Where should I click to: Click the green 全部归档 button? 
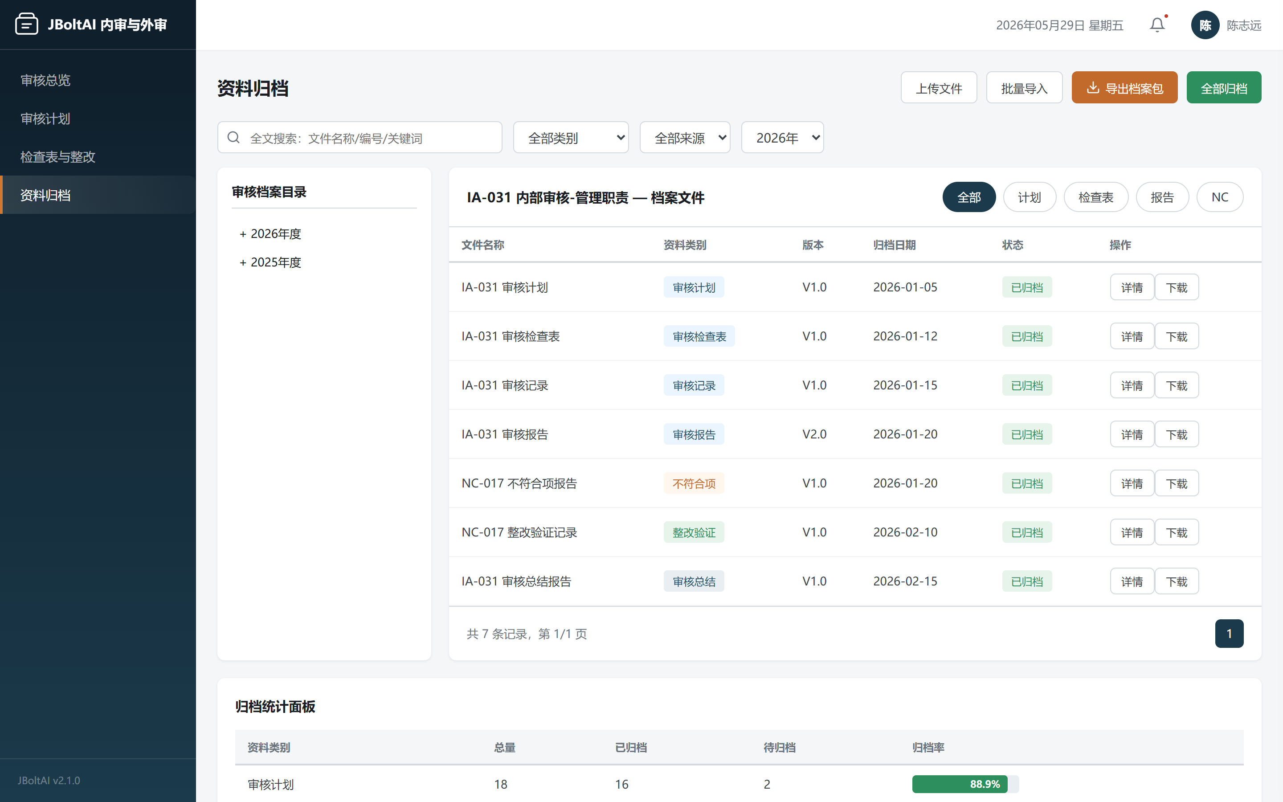click(x=1224, y=87)
